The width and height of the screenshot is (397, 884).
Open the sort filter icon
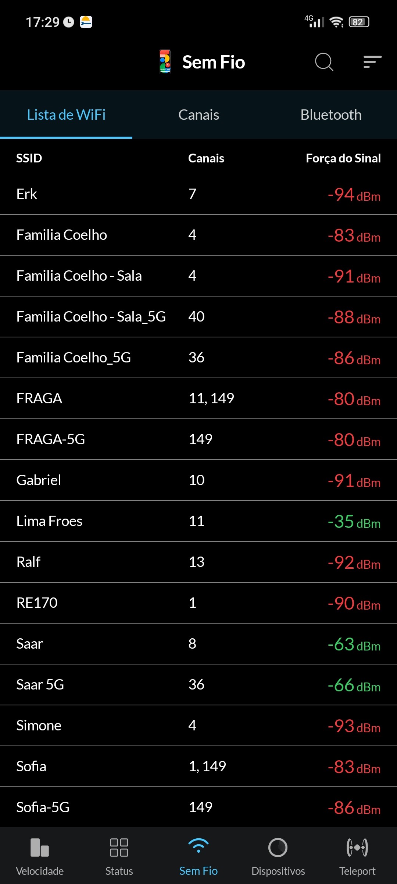coord(372,62)
